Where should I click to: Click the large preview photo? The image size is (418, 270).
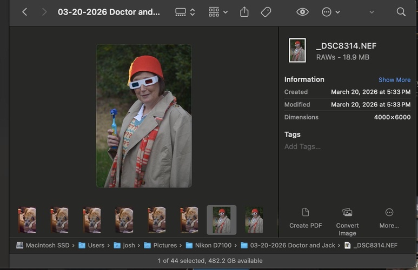click(x=144, y=116)
